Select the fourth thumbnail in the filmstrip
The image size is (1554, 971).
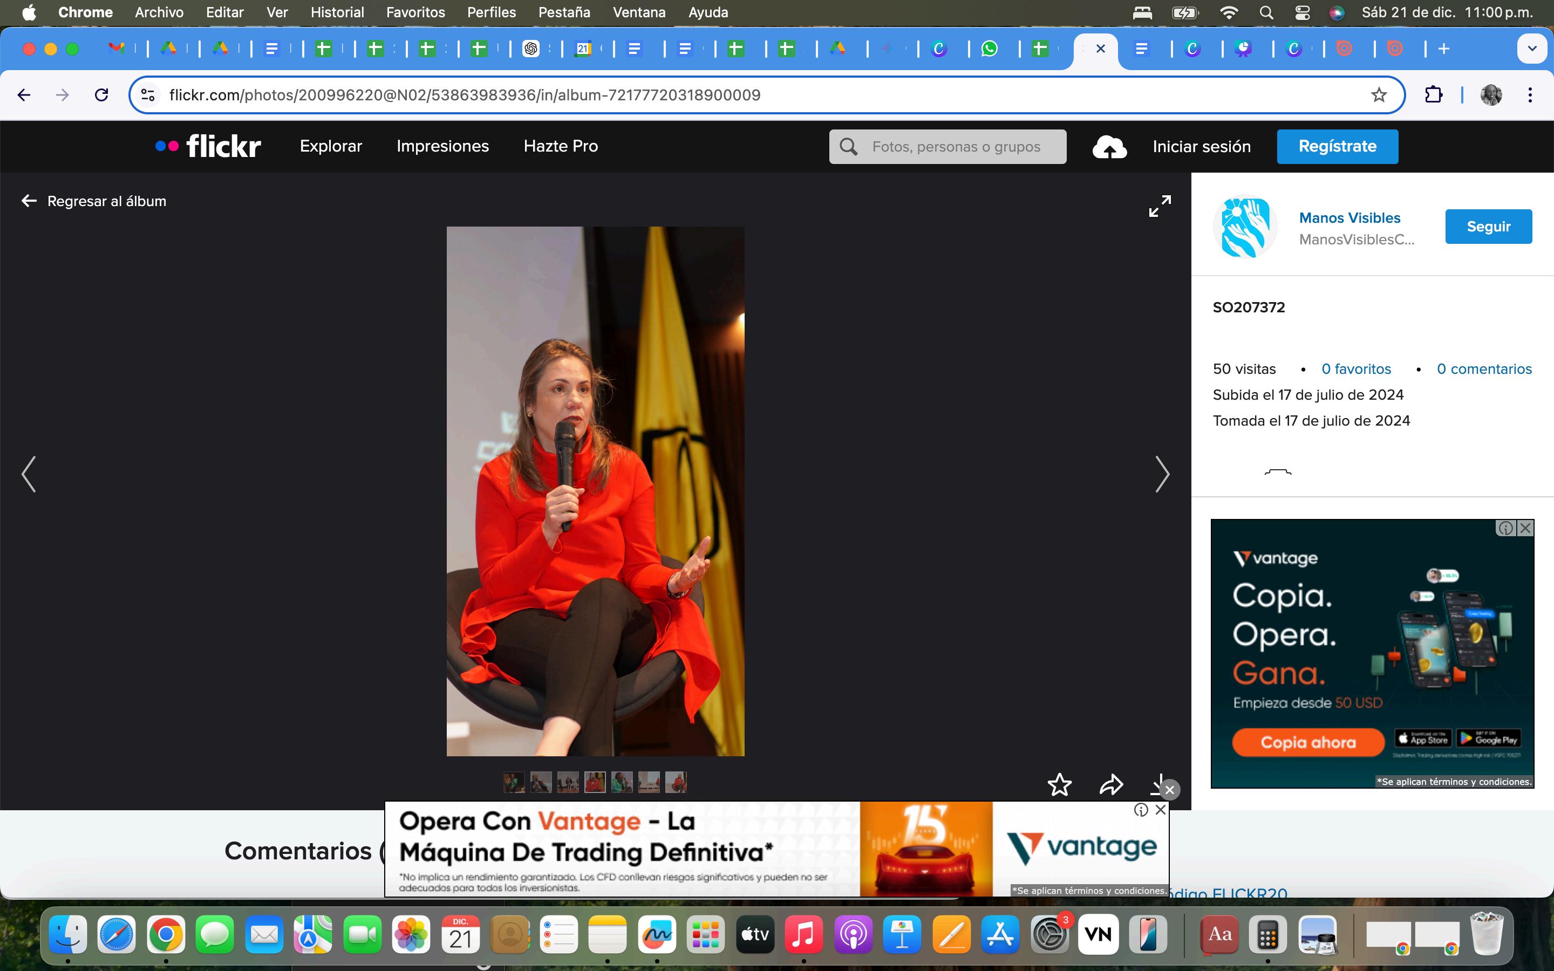pos(595,782)
